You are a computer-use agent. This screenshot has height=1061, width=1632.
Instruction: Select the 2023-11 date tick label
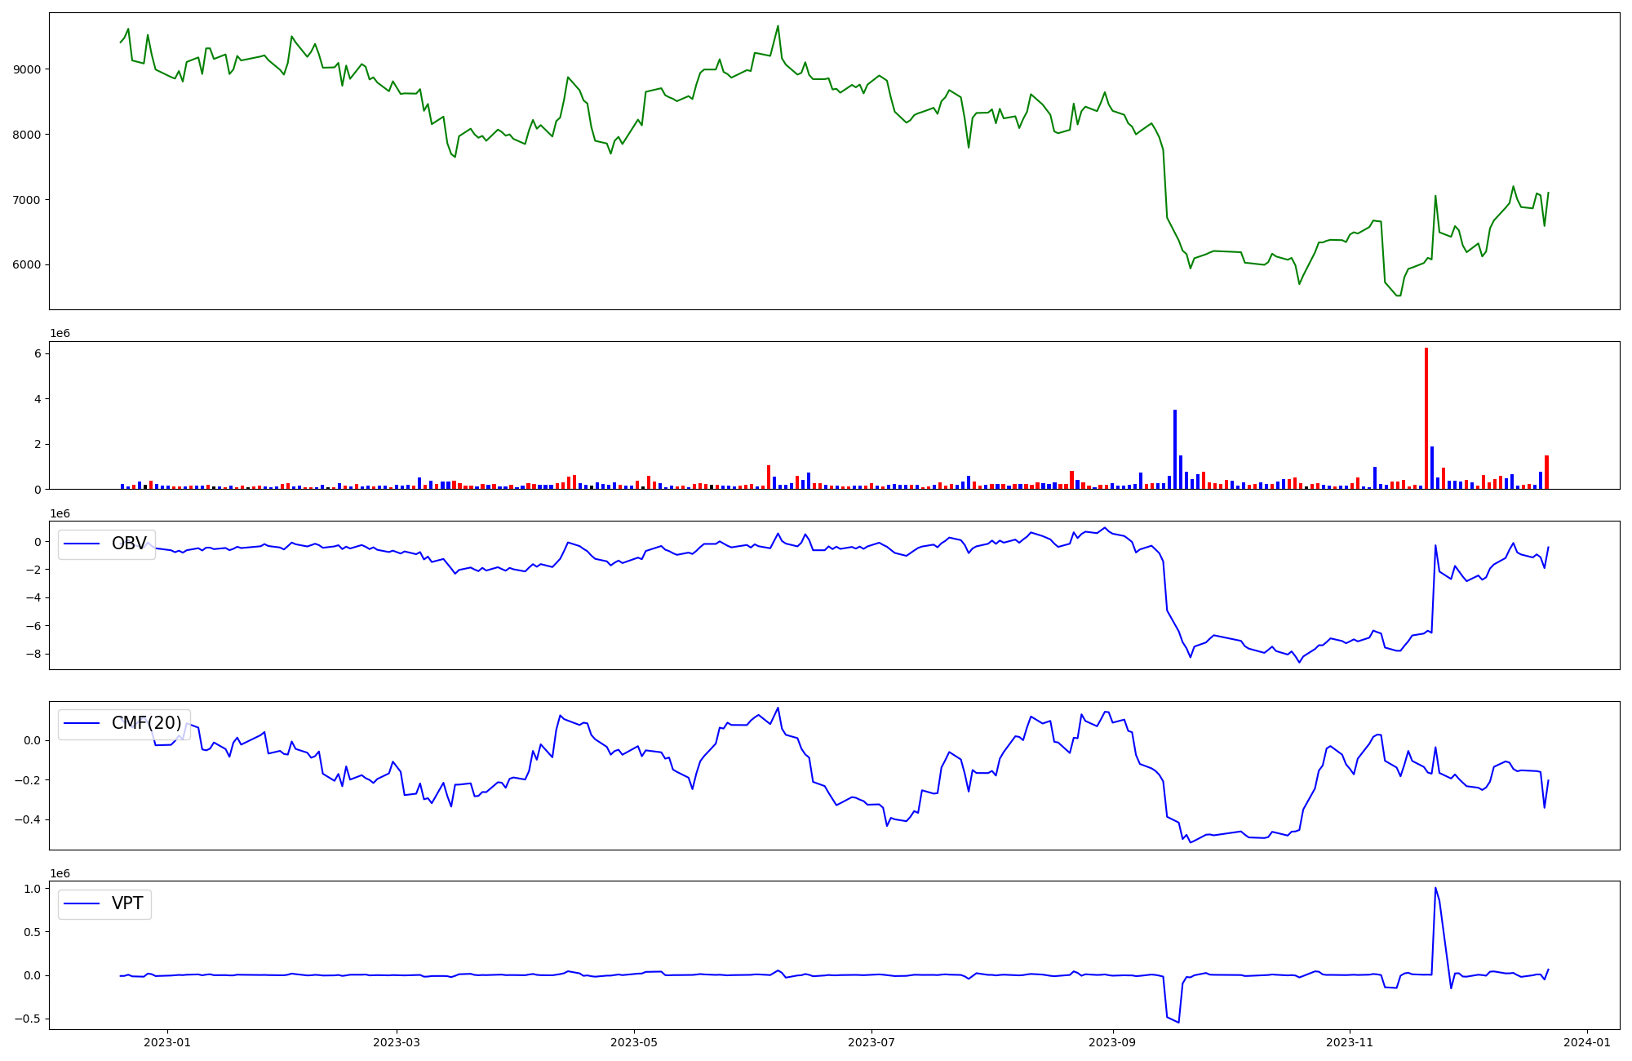point(1350,1042)
